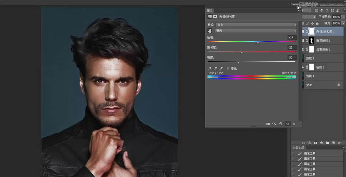The image size is (346, 177).
Task: Delete the selected layer via trash icon
Action: point(339,143)
